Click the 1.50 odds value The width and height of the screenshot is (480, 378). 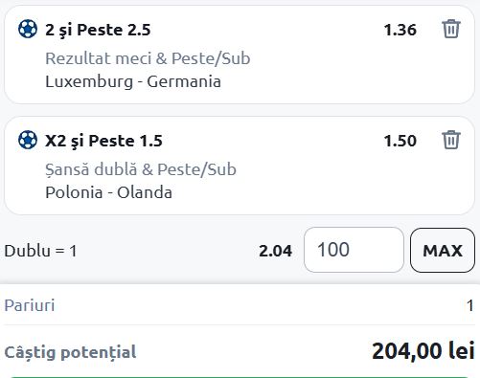click(x=400, y=141)
